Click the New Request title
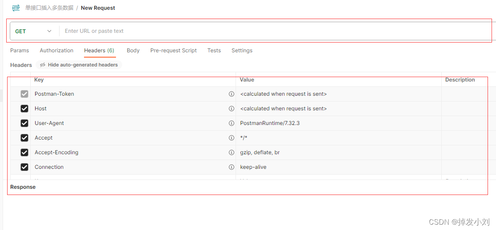Image resolution: width=496 pixels, height=230 pixels. coord(98,8)
